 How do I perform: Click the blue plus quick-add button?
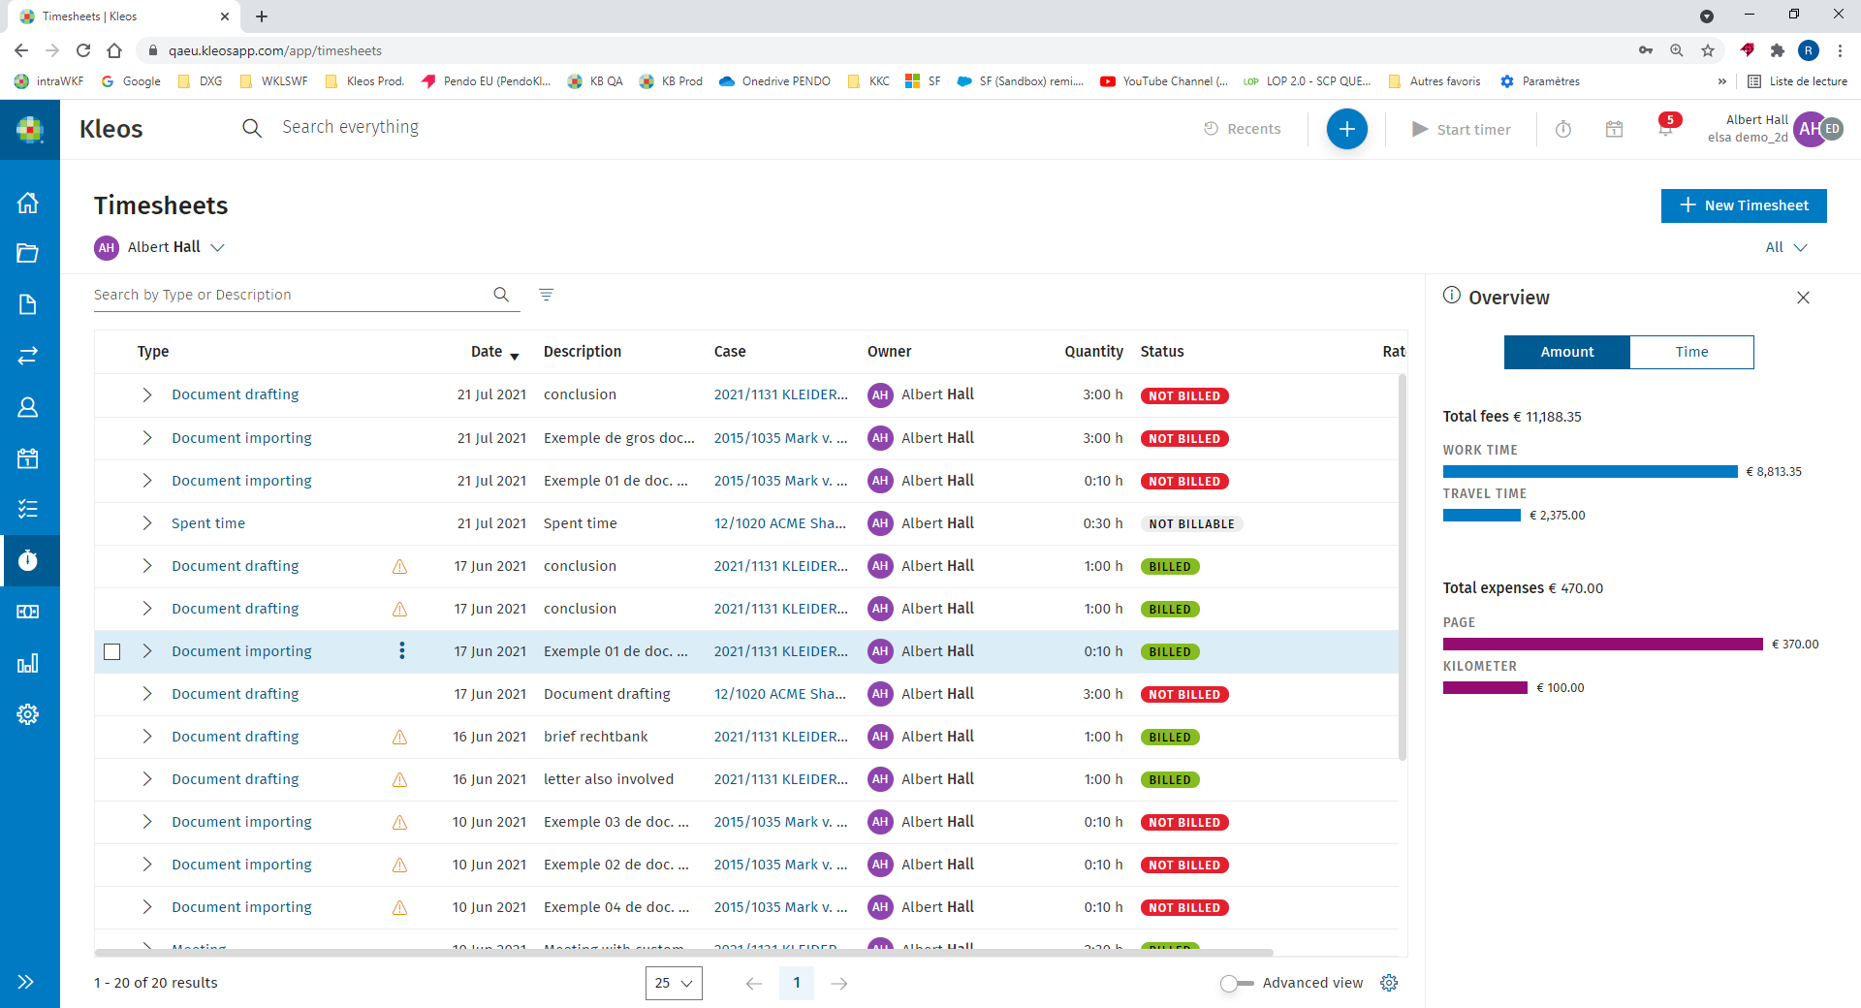click(x=1346, y=129)
